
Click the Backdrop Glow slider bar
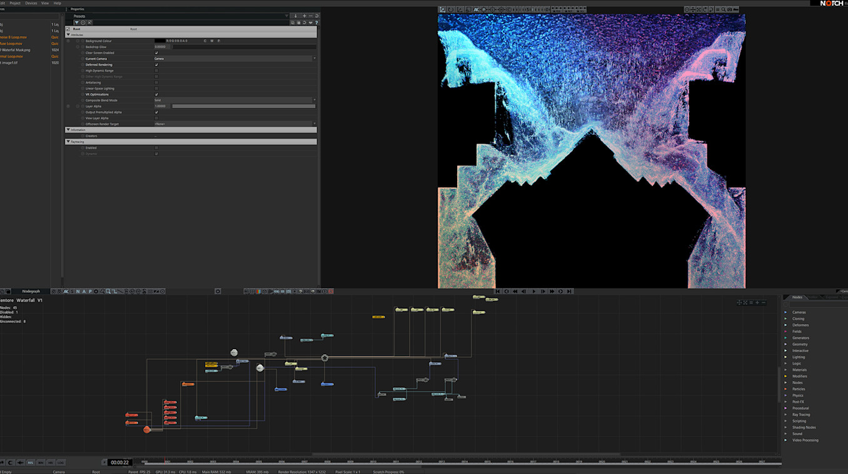(244, 47)
